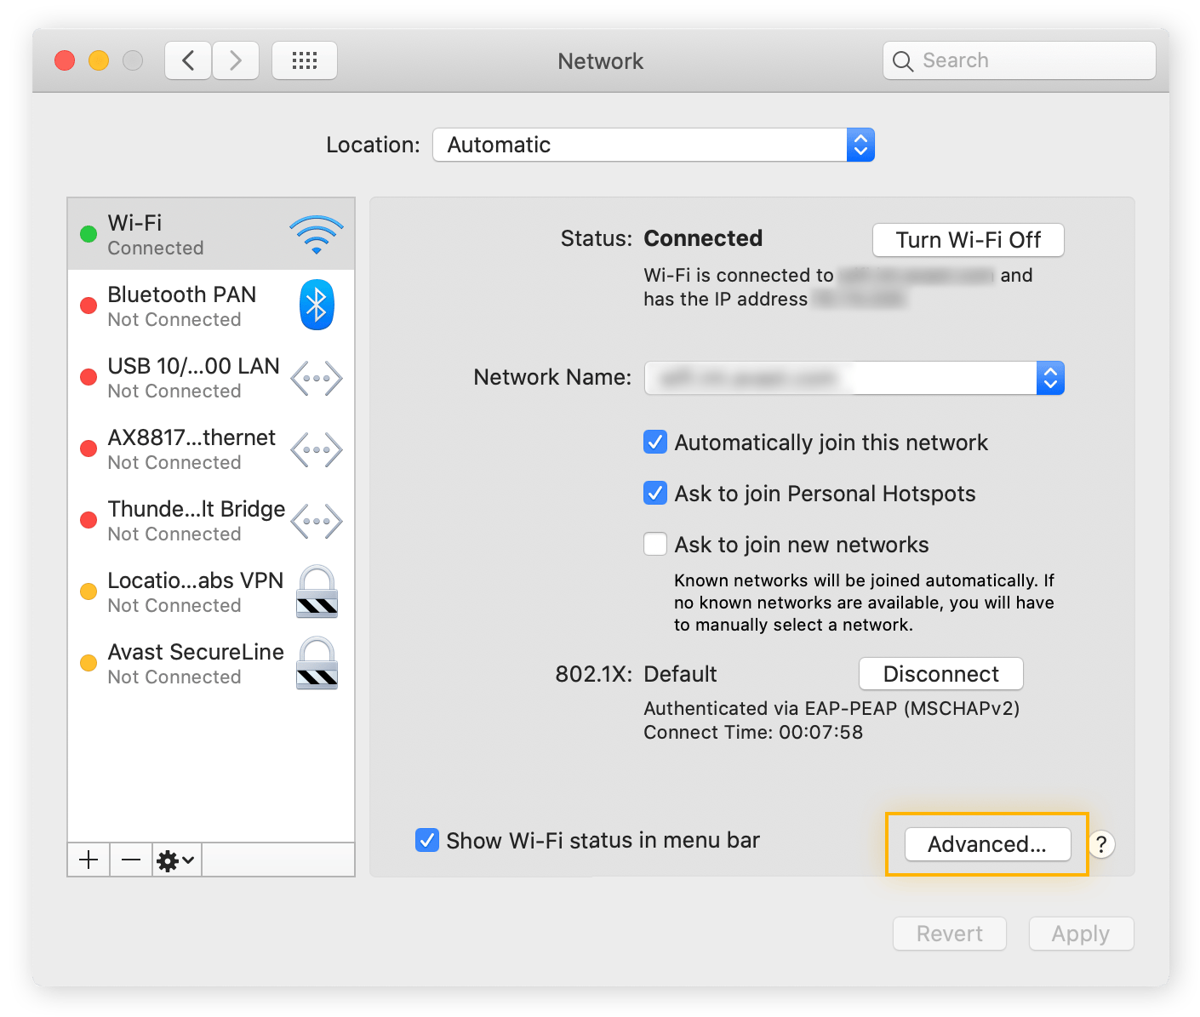1200x1017 pixels.
Task: Click the back navigation arrow
Action: pyautogui.click(x=187, y=60)
